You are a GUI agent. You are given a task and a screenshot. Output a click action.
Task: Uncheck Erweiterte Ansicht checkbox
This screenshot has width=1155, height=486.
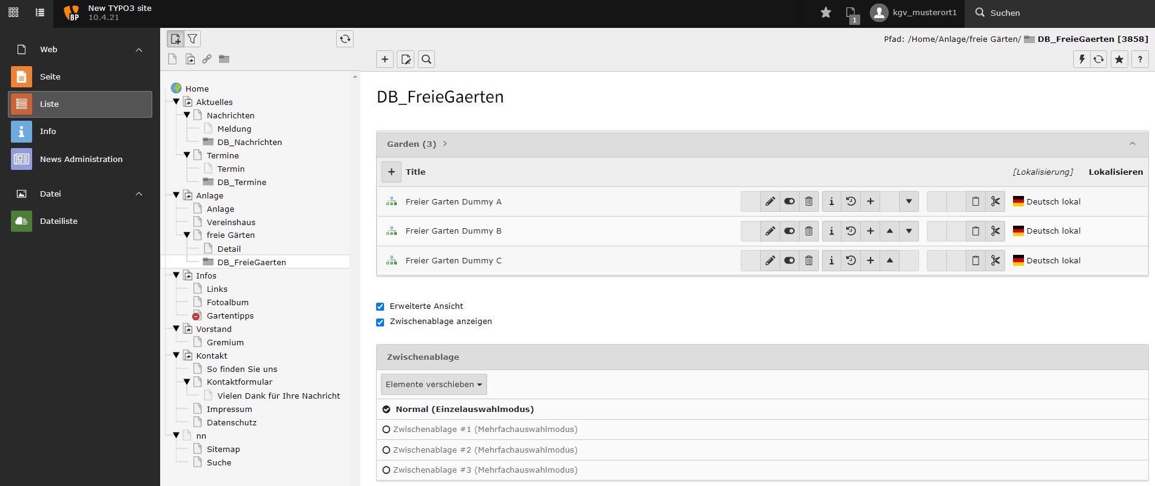click(x=380, y=306)
